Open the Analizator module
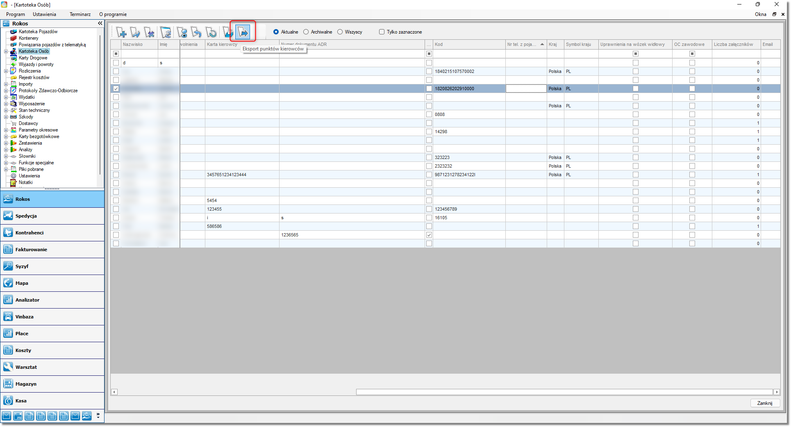 coord(52,300)
